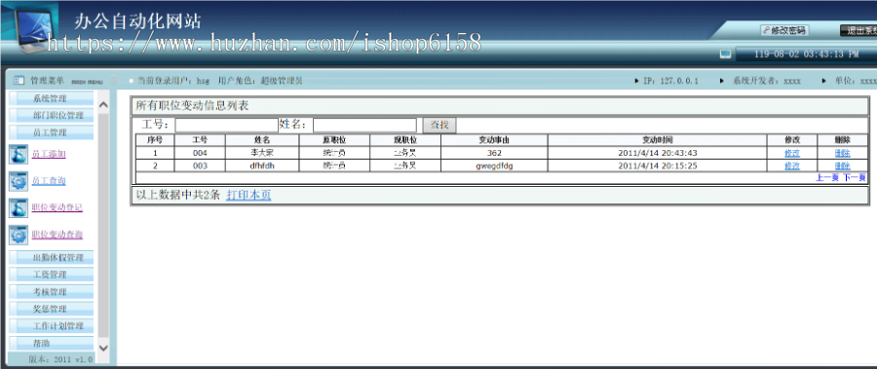This screenshot has width=877, height=369.
Task: Click 修改 link for employee 003
Action: click(x=792, y=166)
